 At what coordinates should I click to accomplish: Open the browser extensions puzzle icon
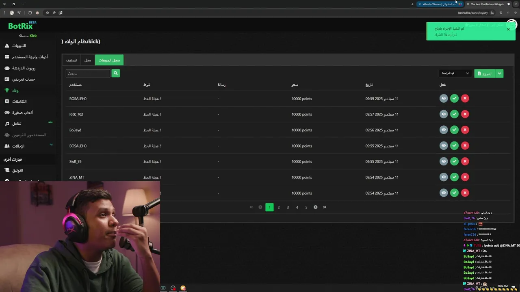click(30, 13)
